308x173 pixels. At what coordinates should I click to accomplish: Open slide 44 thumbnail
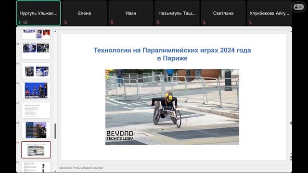[x=36, y=51]
